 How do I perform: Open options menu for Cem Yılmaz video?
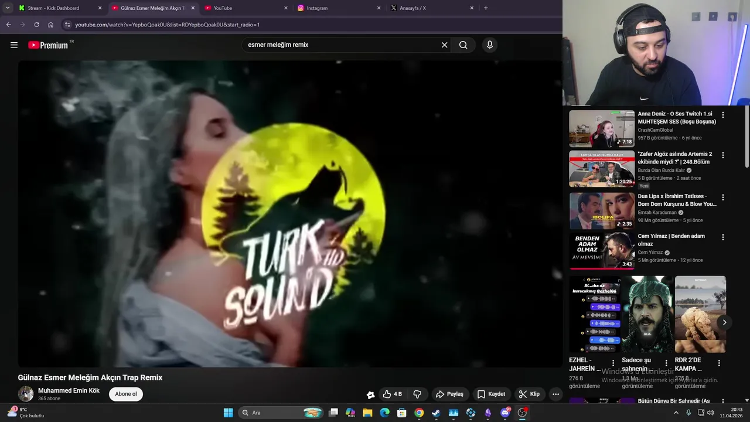click(722, 237)
